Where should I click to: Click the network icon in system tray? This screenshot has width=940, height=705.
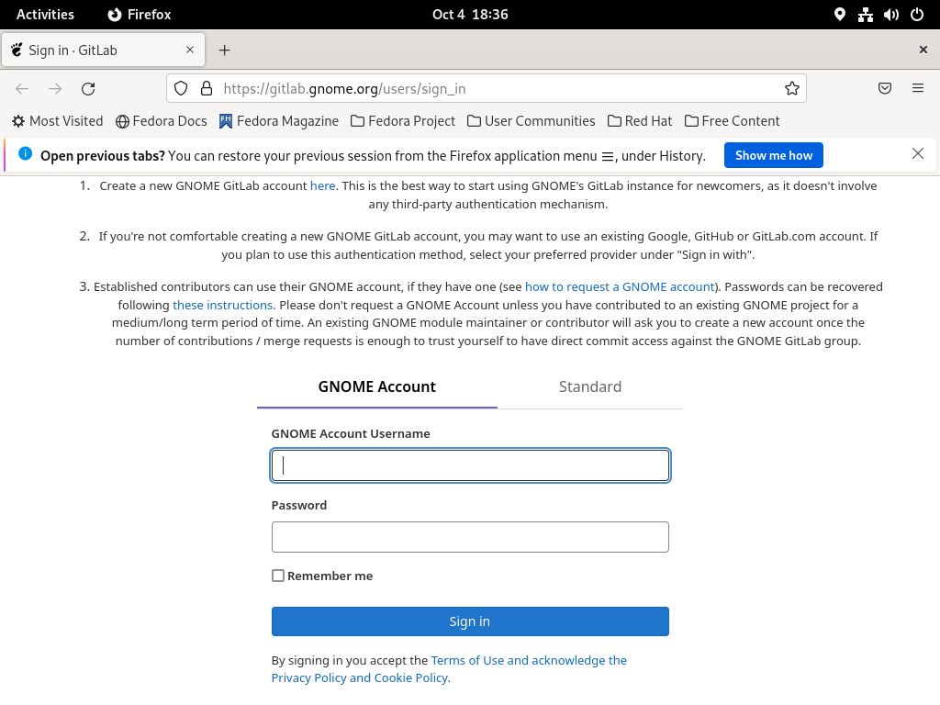866,15
